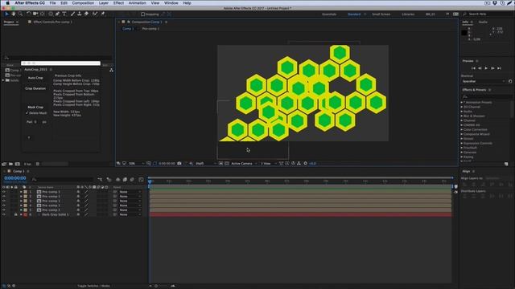Open the Animation menu
Screen dimensions: 515x289
(138, 3)
